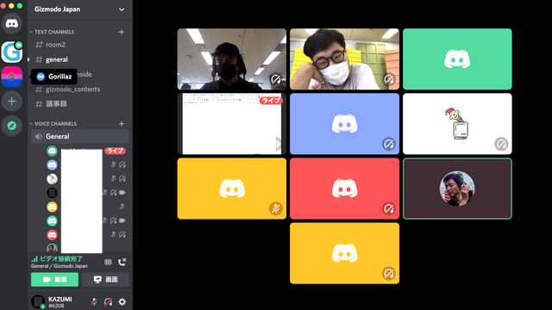The width and height of the screenshot is (552, 310).
Task: Click red voice user avatar in list
Action: (x=52, y=235)
